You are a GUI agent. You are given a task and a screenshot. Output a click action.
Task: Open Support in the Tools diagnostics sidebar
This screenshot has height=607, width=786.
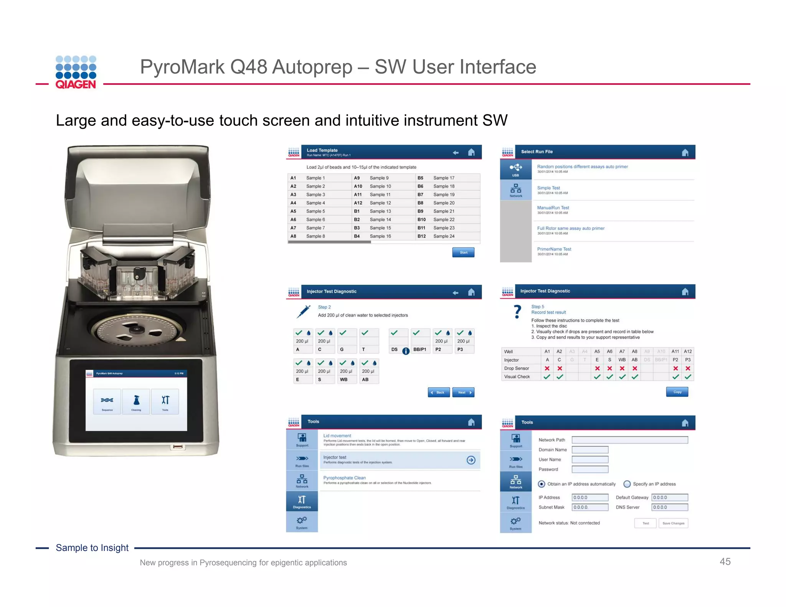[x=302, y=440]
